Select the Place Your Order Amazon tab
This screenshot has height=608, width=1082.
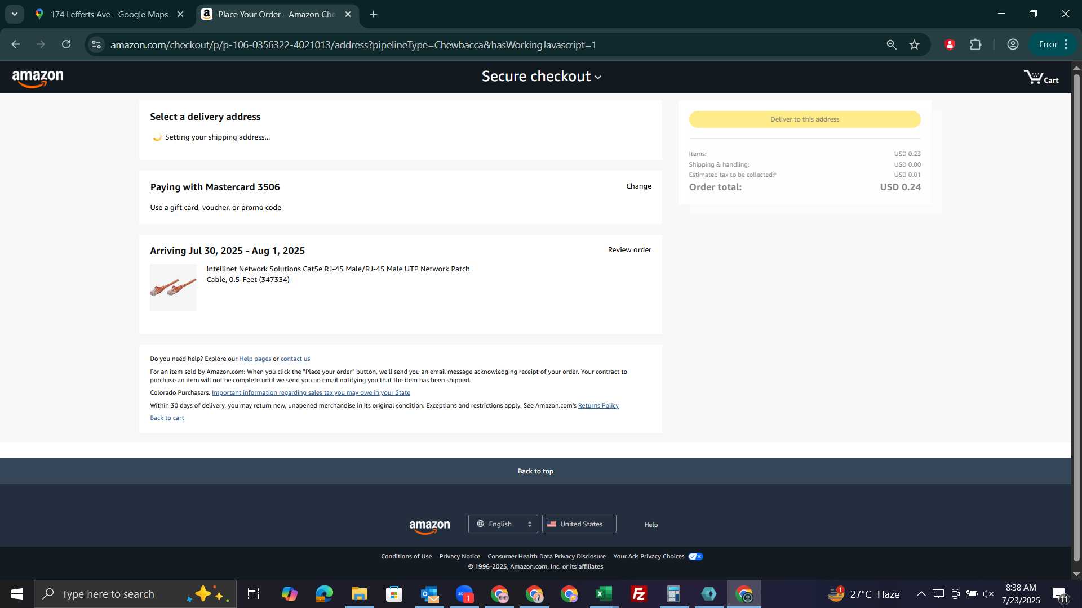(x=276, y=15)
